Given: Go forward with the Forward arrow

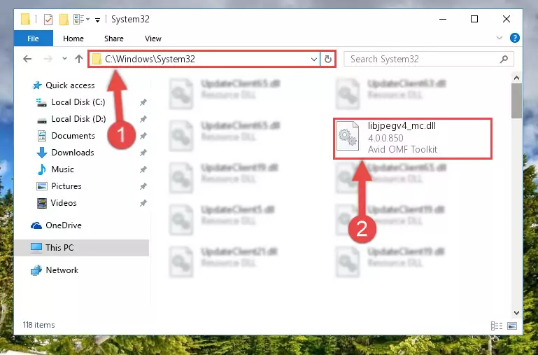Looking at the screenshot, I should (x=48, y=59).
